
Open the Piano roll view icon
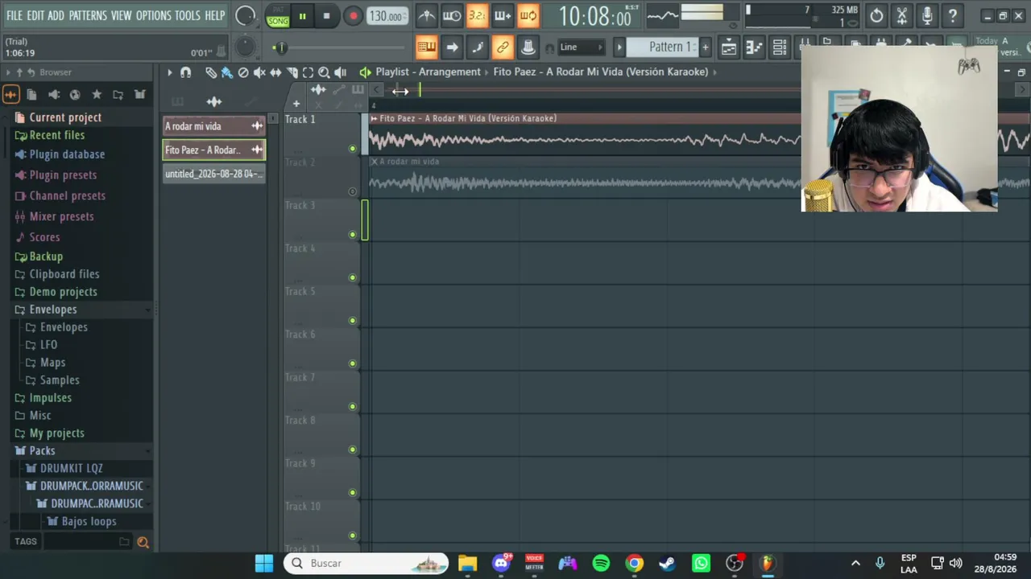pos(754,47)
